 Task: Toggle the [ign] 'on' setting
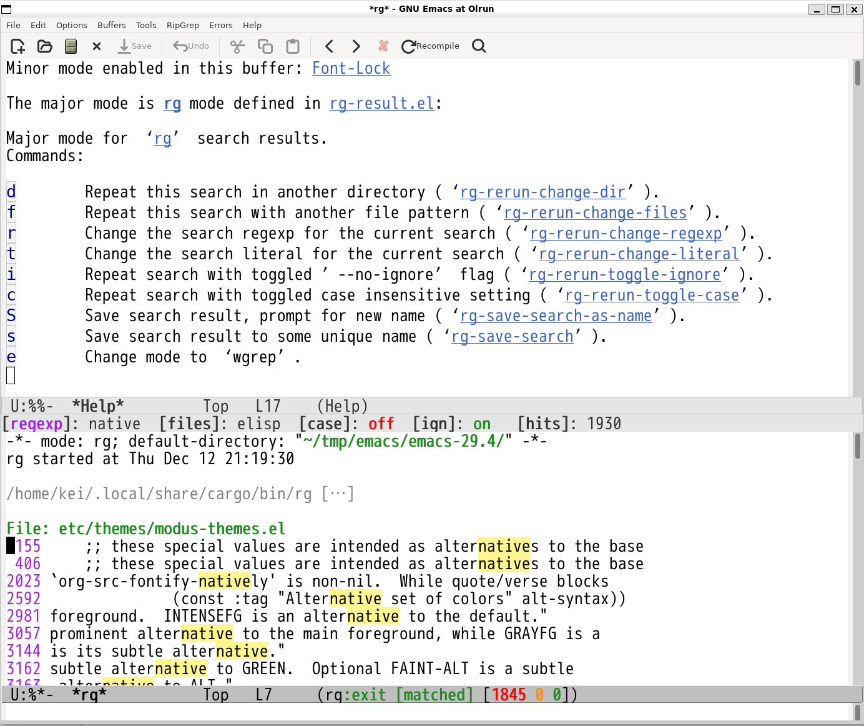pos(482,424)
